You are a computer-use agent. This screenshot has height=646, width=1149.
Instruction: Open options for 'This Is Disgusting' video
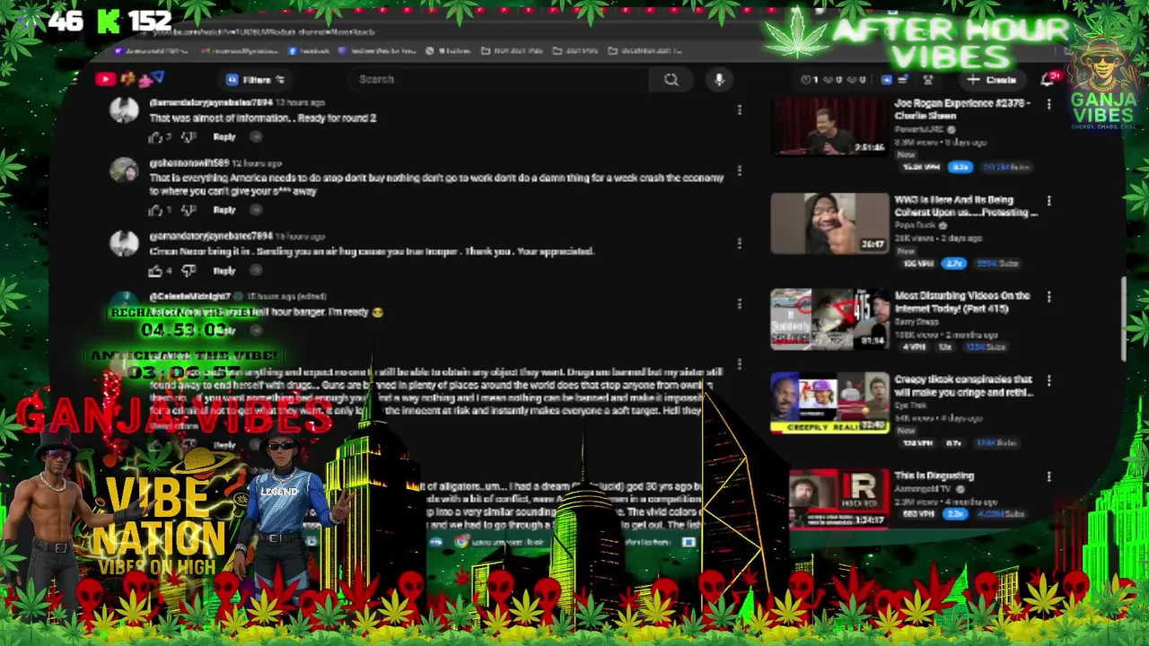coord(1048,477)
